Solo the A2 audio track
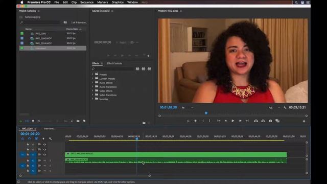This screenshot has width=327, height=184. 50,166
